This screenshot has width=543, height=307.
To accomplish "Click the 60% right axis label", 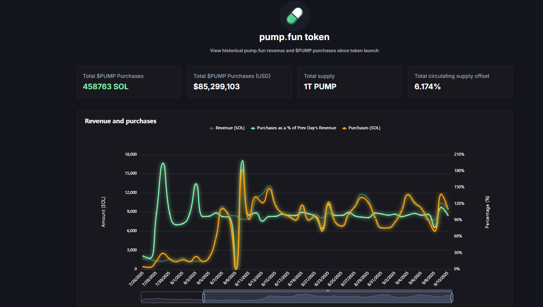I will coord(459,236).
